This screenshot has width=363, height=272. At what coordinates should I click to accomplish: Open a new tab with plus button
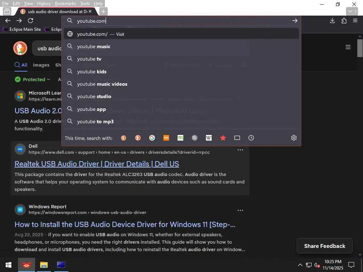103,11
